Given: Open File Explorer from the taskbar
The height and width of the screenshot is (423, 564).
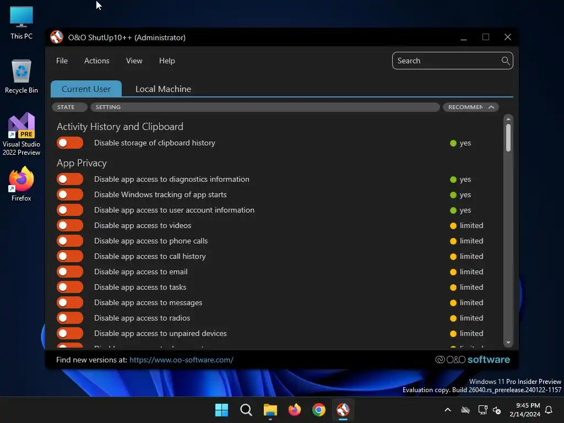Looking at the screenshot, I should tap(270, 410).
